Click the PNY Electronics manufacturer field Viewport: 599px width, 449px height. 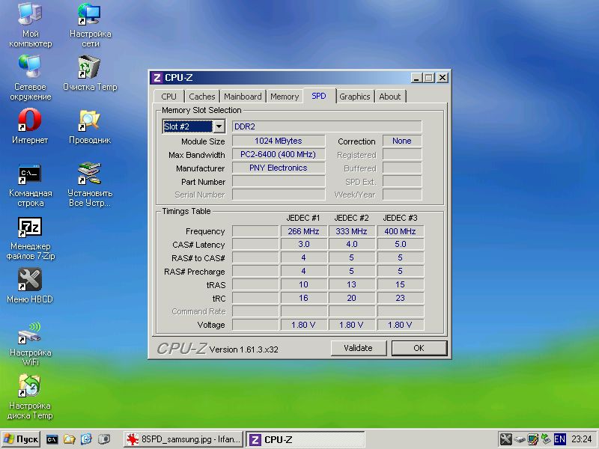tap(279, 168)
